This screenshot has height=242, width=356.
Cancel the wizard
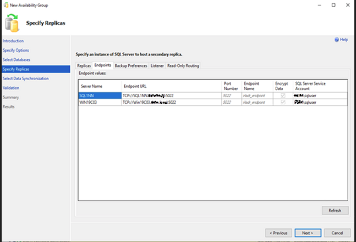coord(337,233)
